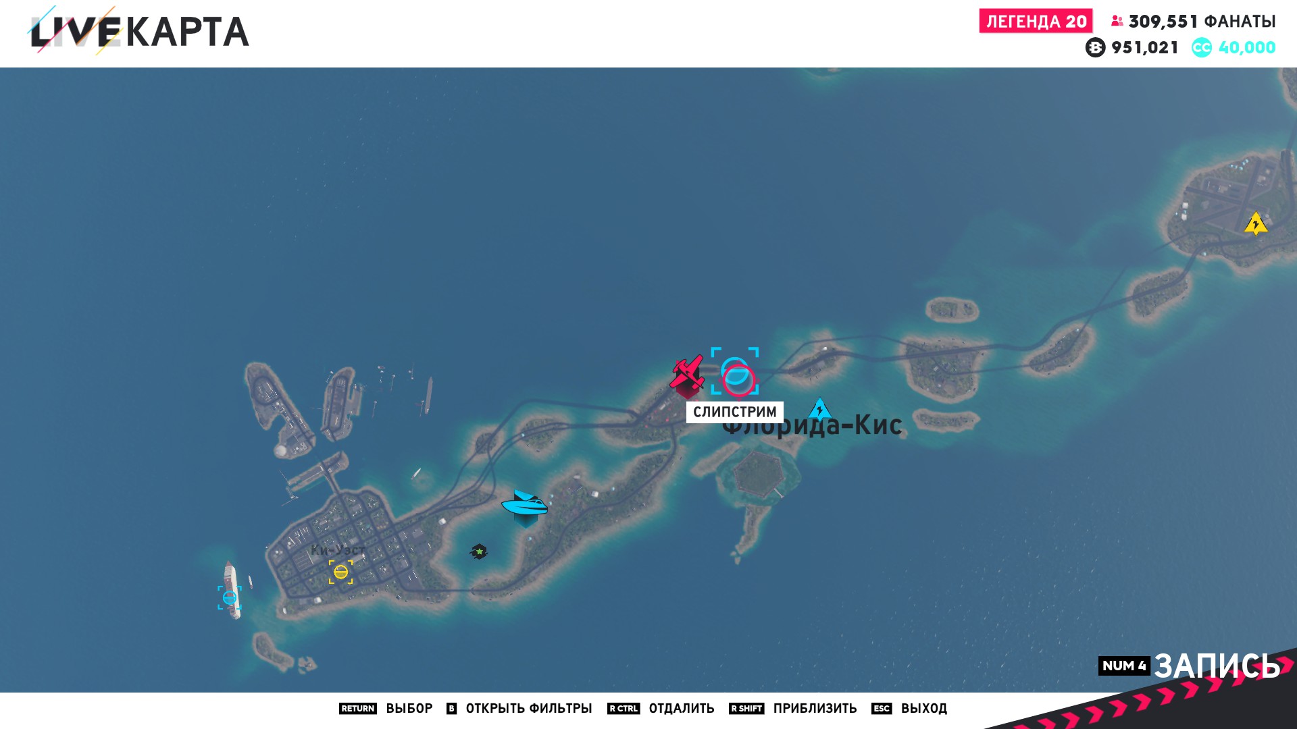Select the yellow bracketed marker in Key West
1297x729 pixels.
340,572
